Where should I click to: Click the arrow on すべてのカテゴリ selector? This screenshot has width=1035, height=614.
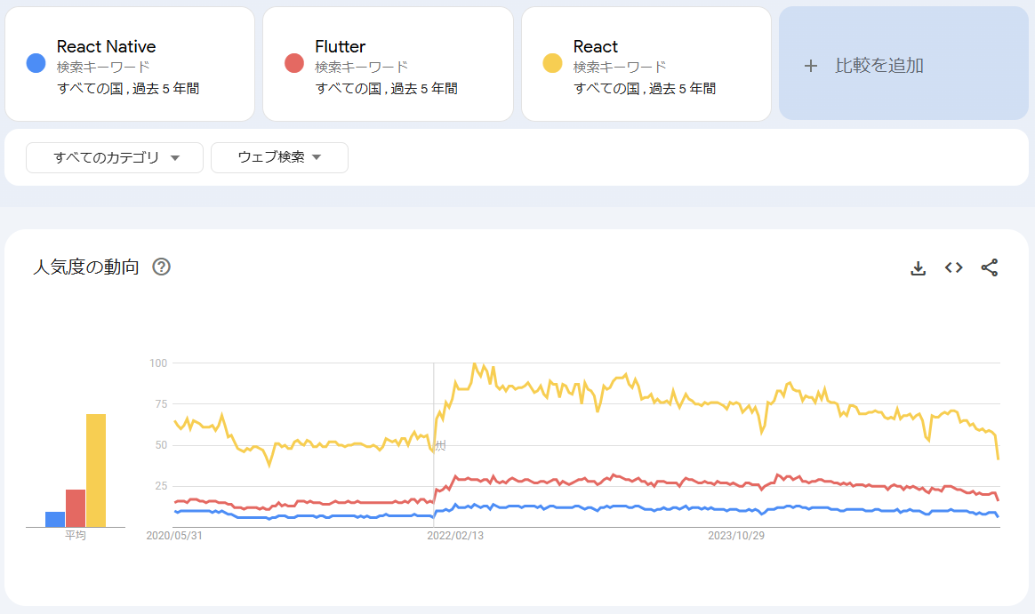tap(175, 157)
